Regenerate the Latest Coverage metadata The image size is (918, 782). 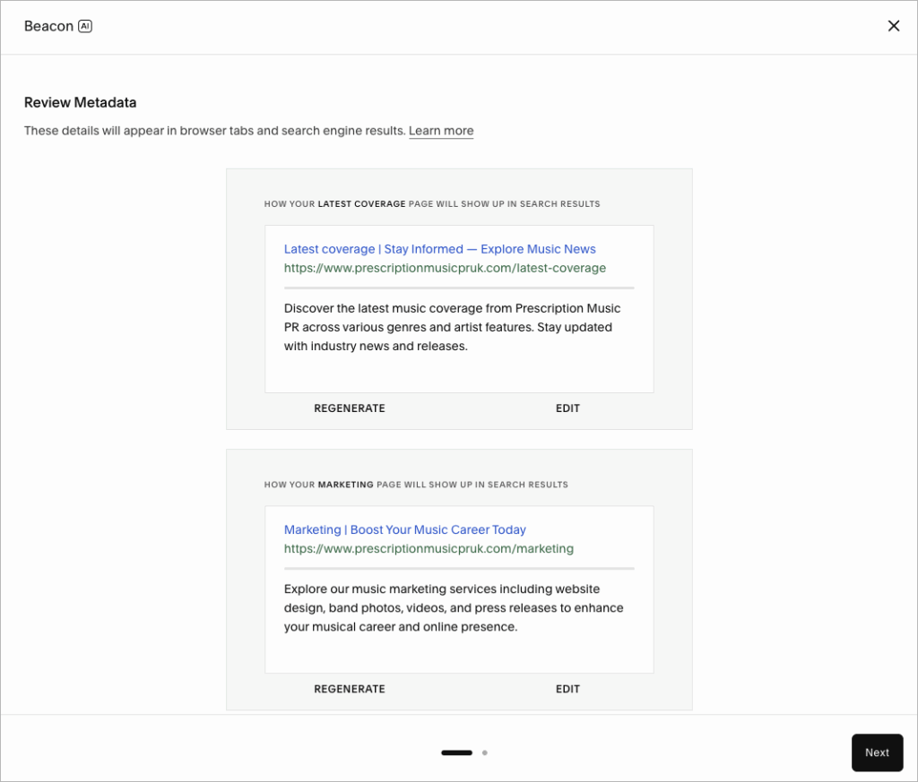coord(349,408)
